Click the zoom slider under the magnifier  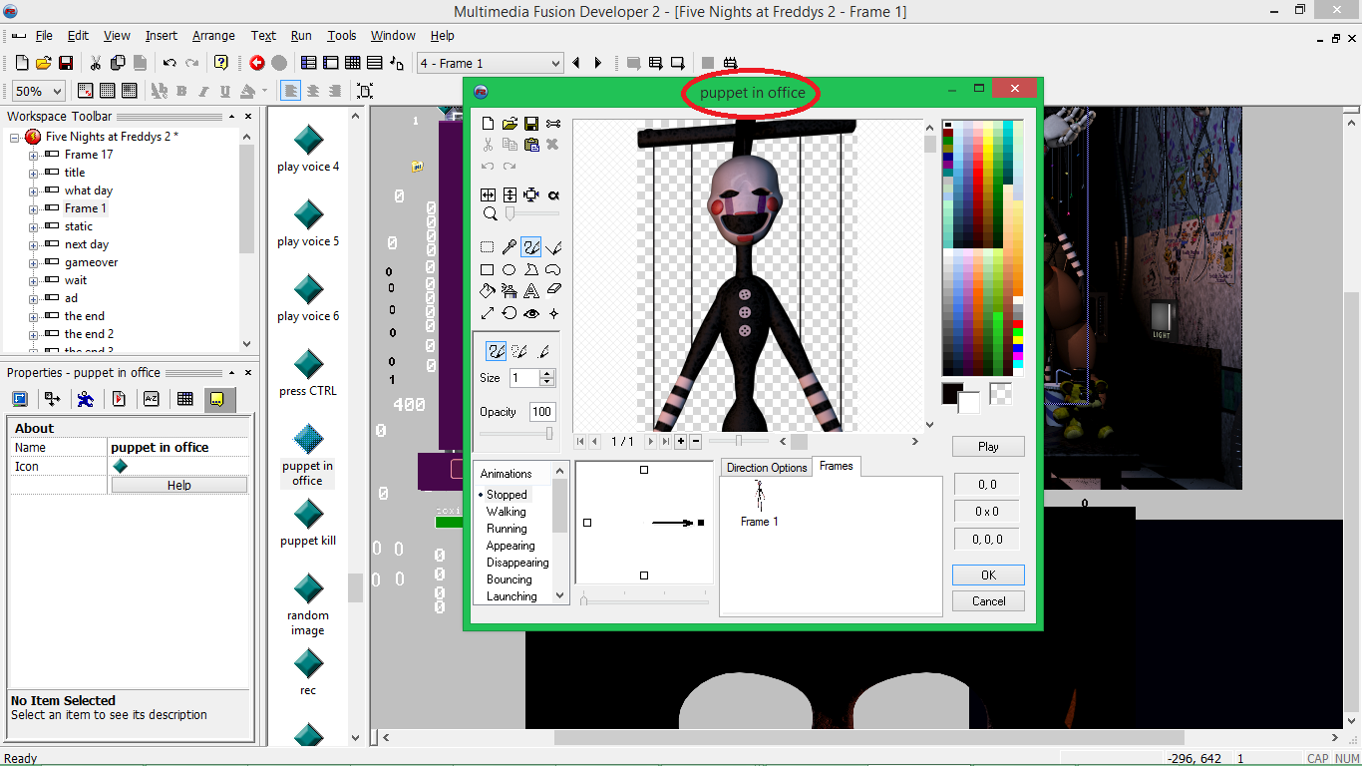pos(511,213)
